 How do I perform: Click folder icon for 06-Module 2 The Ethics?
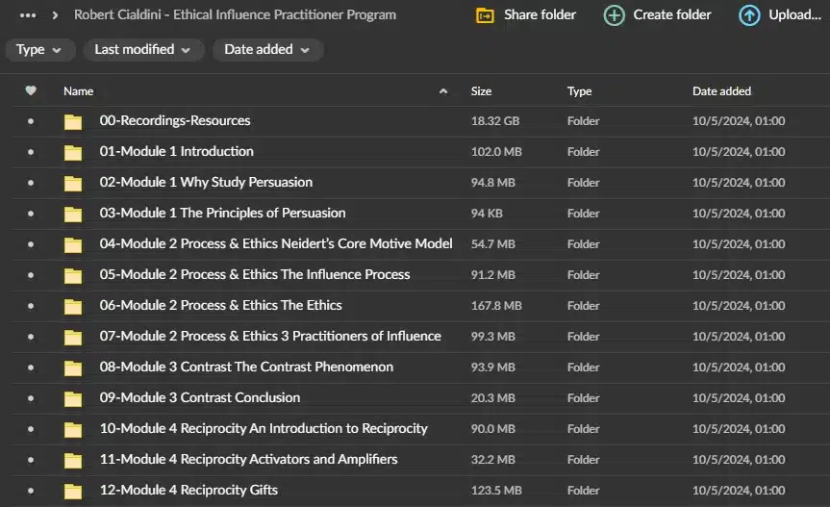click(73, 306)
